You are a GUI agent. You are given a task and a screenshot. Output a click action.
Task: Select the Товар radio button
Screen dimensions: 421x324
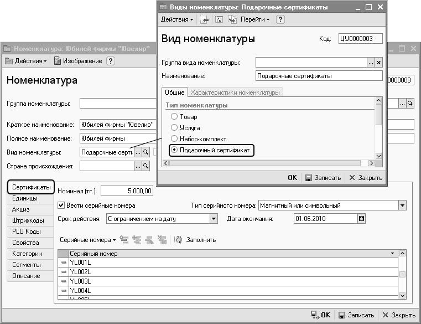click(174, 117)
